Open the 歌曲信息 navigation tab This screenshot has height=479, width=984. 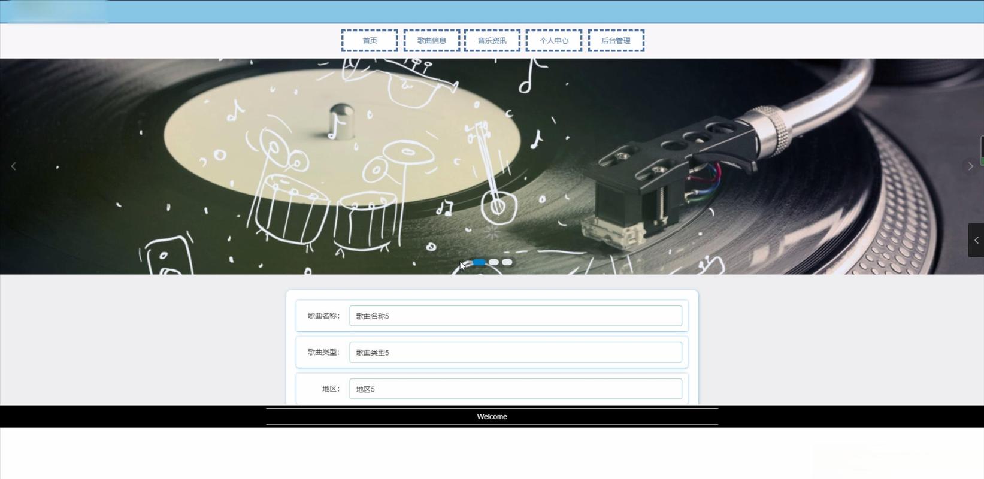tap(432, 41)
